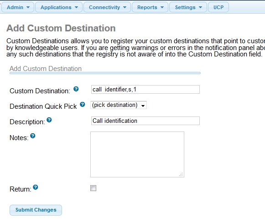
Task: Click help icon beside Custom Destination label
Action: [76, 89]
